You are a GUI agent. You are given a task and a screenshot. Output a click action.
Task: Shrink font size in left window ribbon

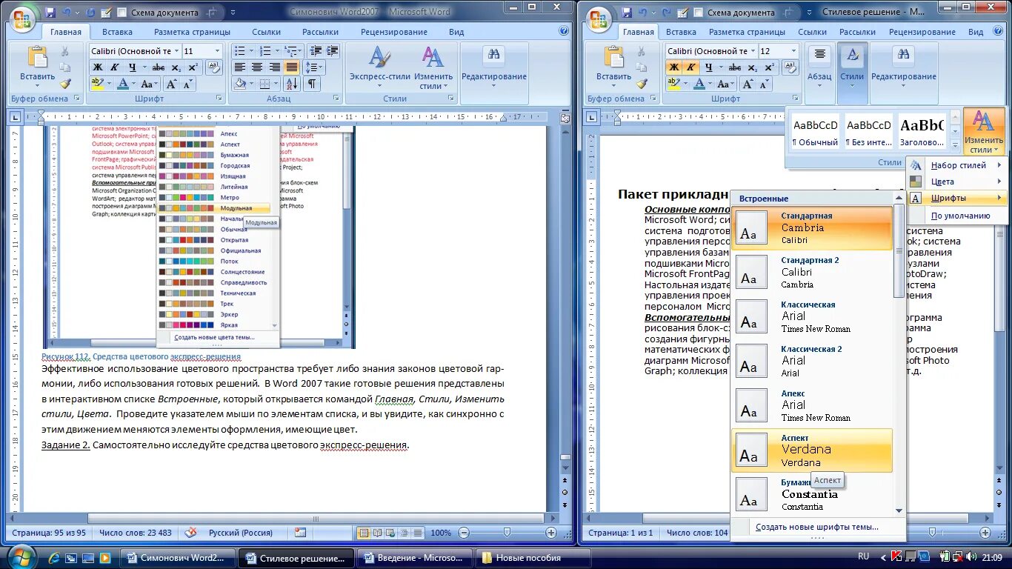click(x=188, y=84)
